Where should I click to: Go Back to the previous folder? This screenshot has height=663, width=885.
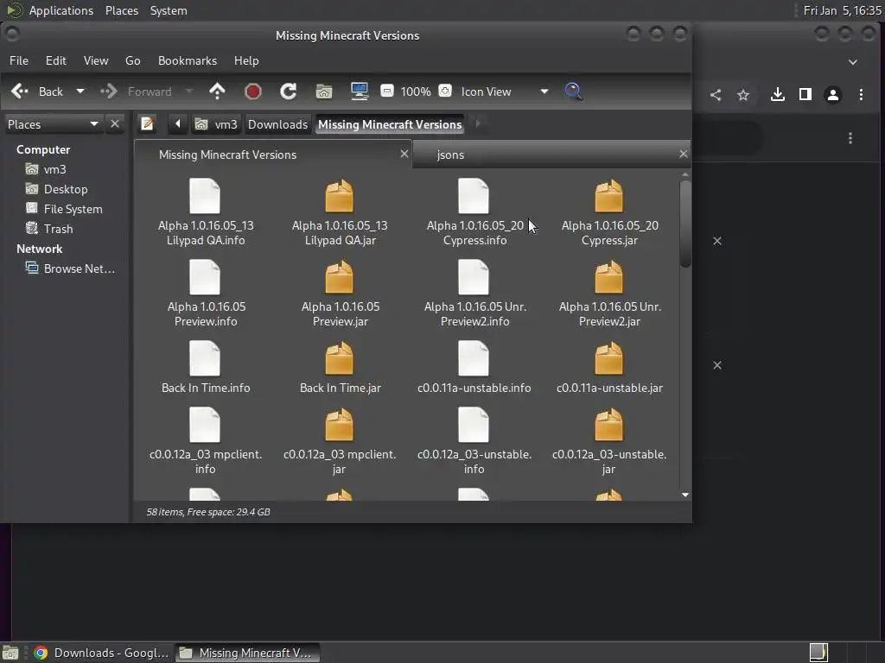(x=38, y=92)
